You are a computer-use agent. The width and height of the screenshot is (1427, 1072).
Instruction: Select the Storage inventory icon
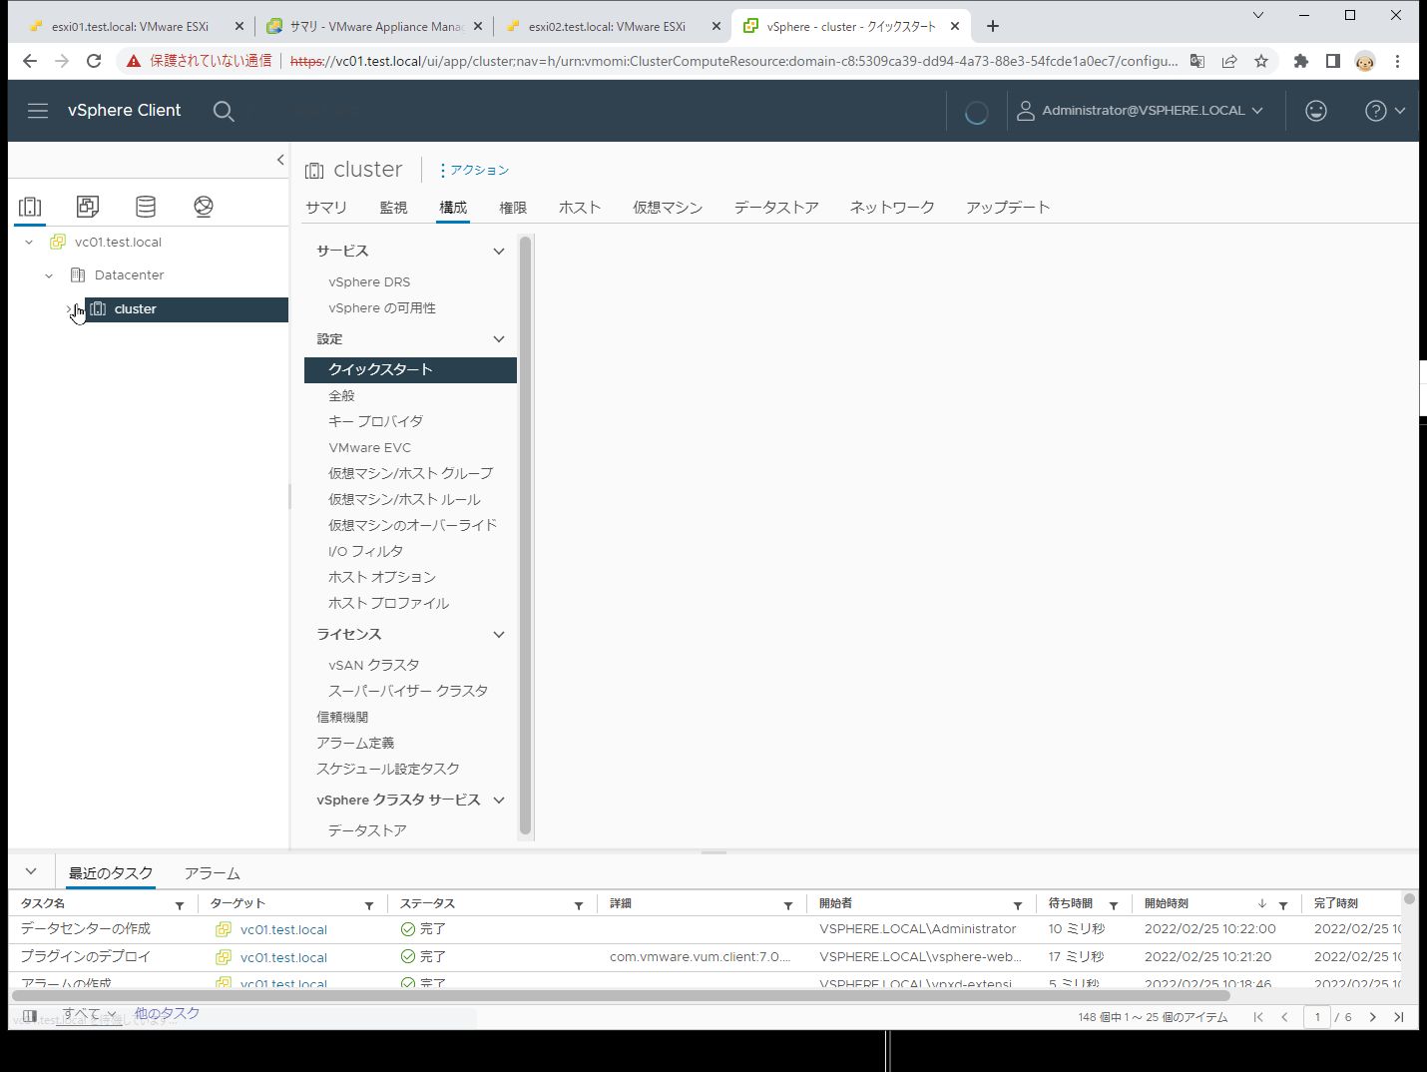click(146, 207)
